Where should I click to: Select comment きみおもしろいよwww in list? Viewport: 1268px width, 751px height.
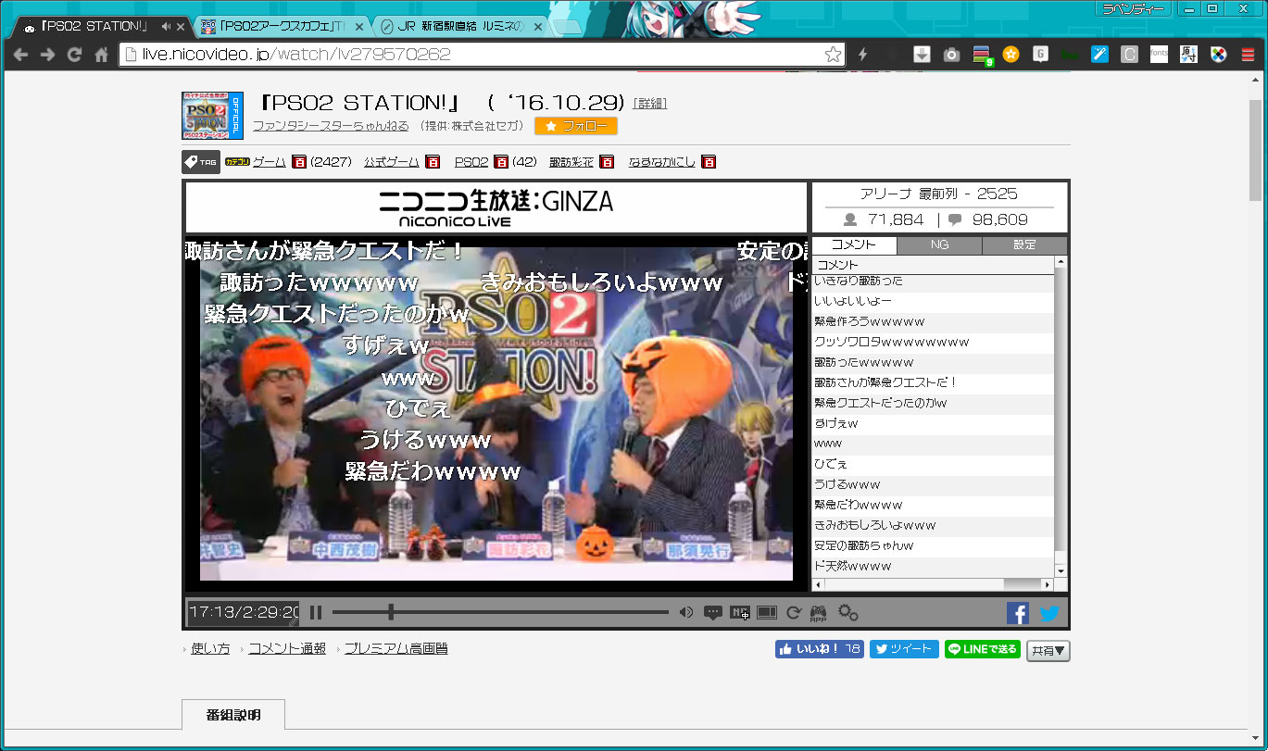933,525
